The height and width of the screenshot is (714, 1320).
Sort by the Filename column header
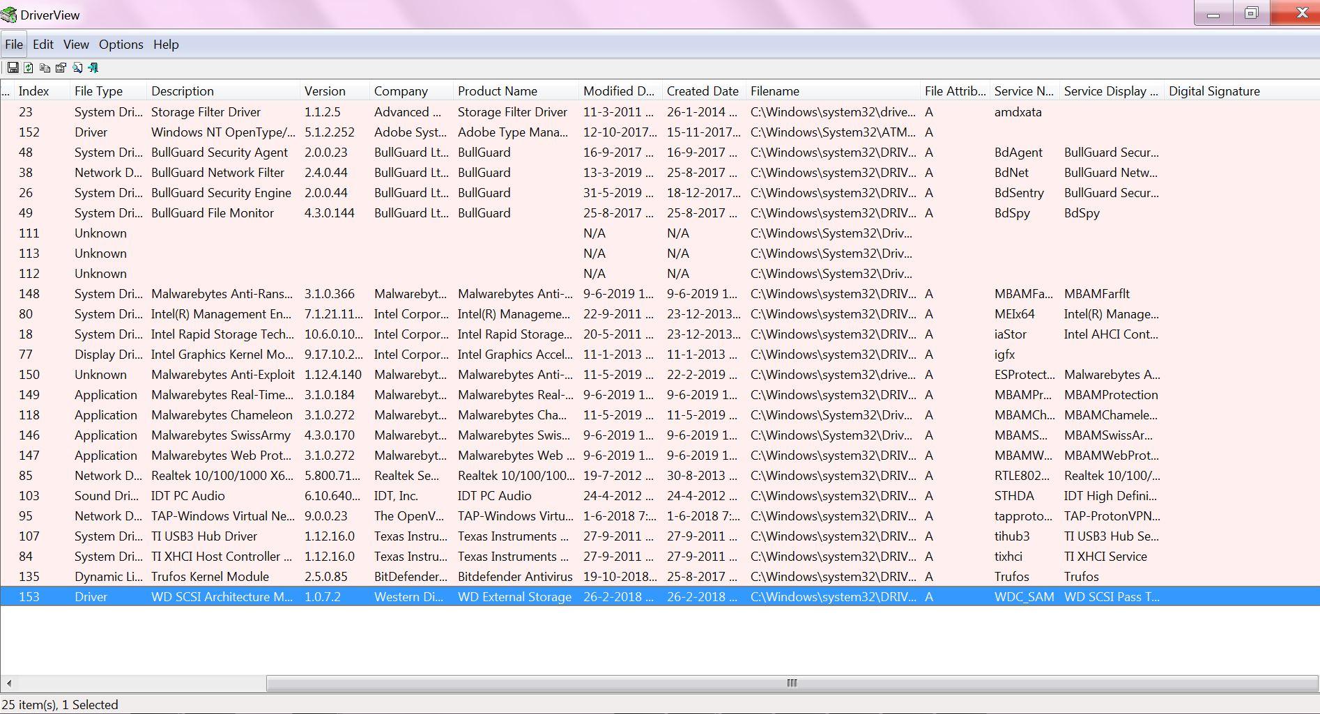point(833,91)
